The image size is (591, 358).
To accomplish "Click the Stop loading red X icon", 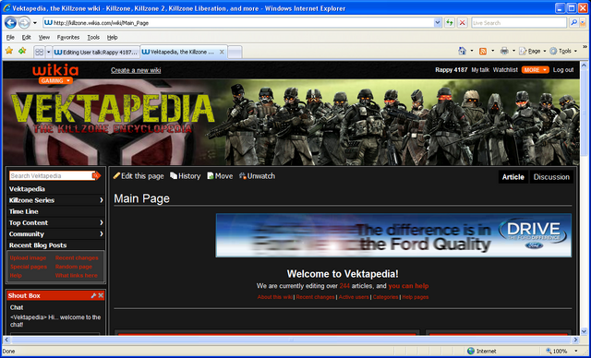I will click(462, 22).
